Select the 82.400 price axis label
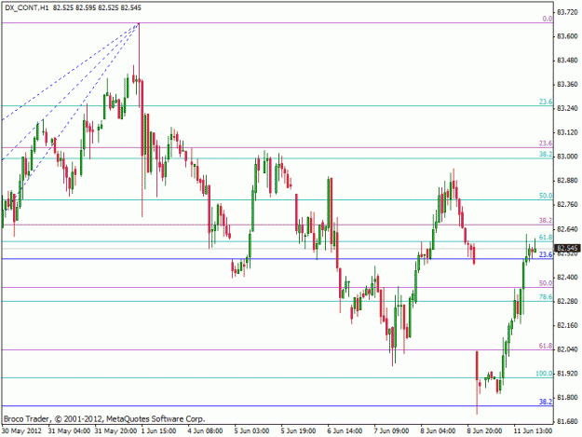This screenshot has width=582, height=437. pos(567,277)
